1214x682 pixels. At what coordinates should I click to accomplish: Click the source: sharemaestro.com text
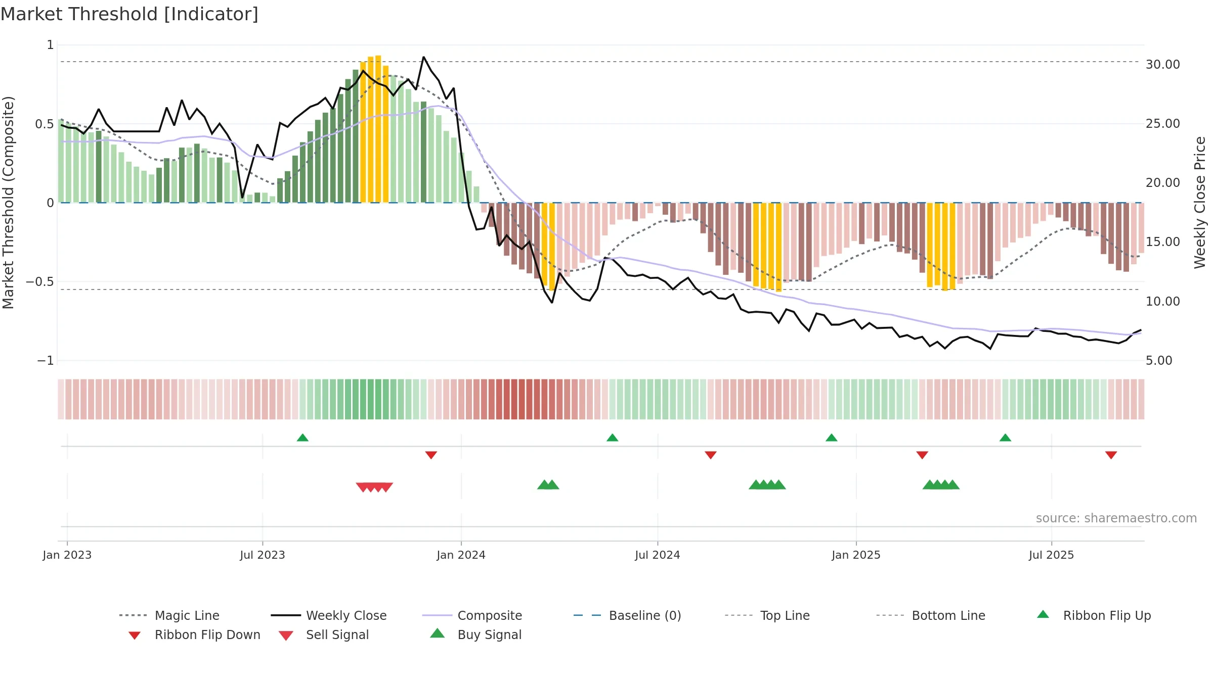(1116, 518)
